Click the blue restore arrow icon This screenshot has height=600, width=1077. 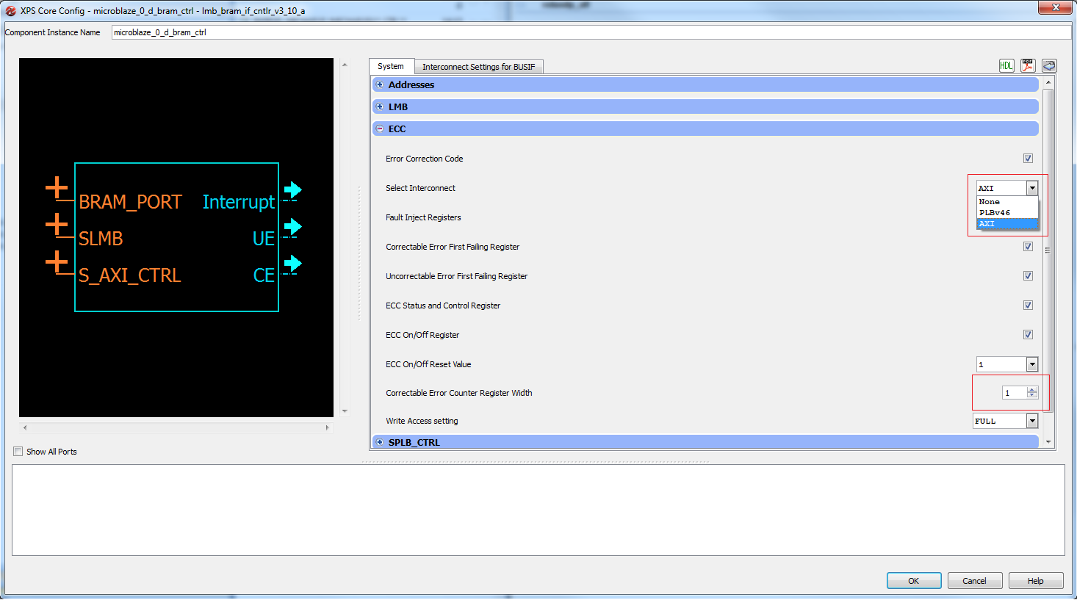click(1049, 65)
